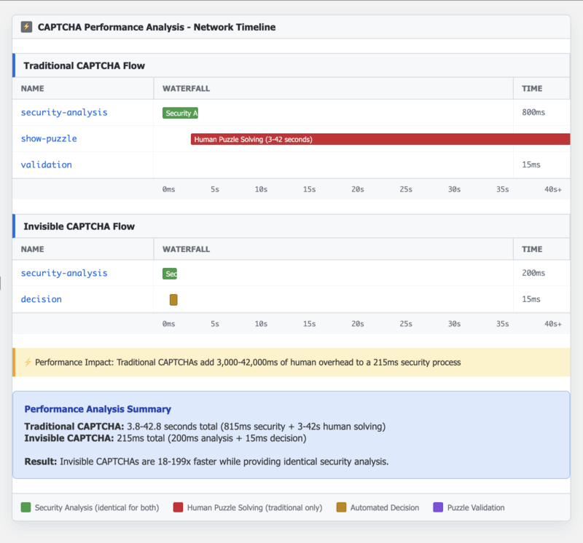Viewport: 583px width, 543px height.
Task: Click the lightning icon in Performance Impact banner
Action: [28, 362]
